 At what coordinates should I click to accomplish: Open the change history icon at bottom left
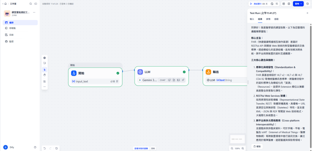coord(56,148)
